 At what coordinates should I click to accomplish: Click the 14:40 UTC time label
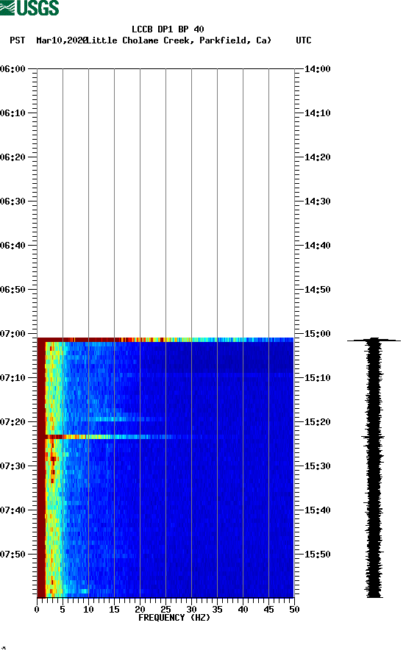[x=317, y=245]
